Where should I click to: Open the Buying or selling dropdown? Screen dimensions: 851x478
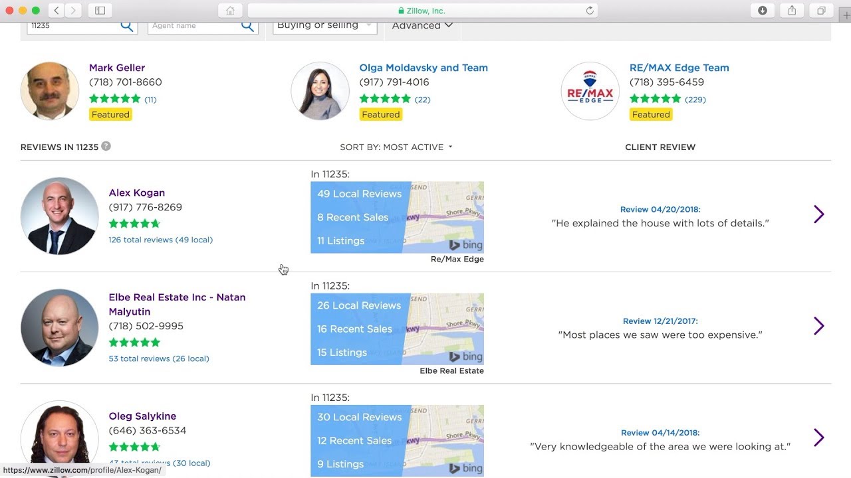325,26
